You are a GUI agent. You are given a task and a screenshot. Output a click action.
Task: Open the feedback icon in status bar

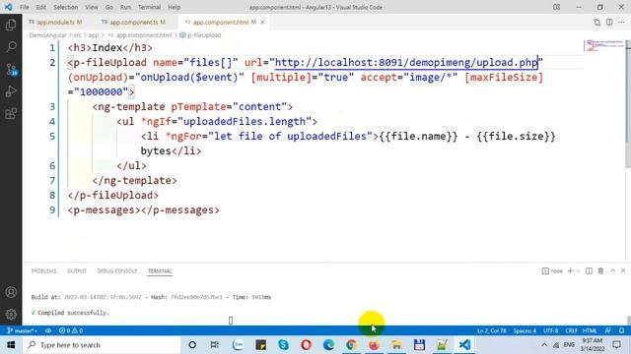point(608,330)
